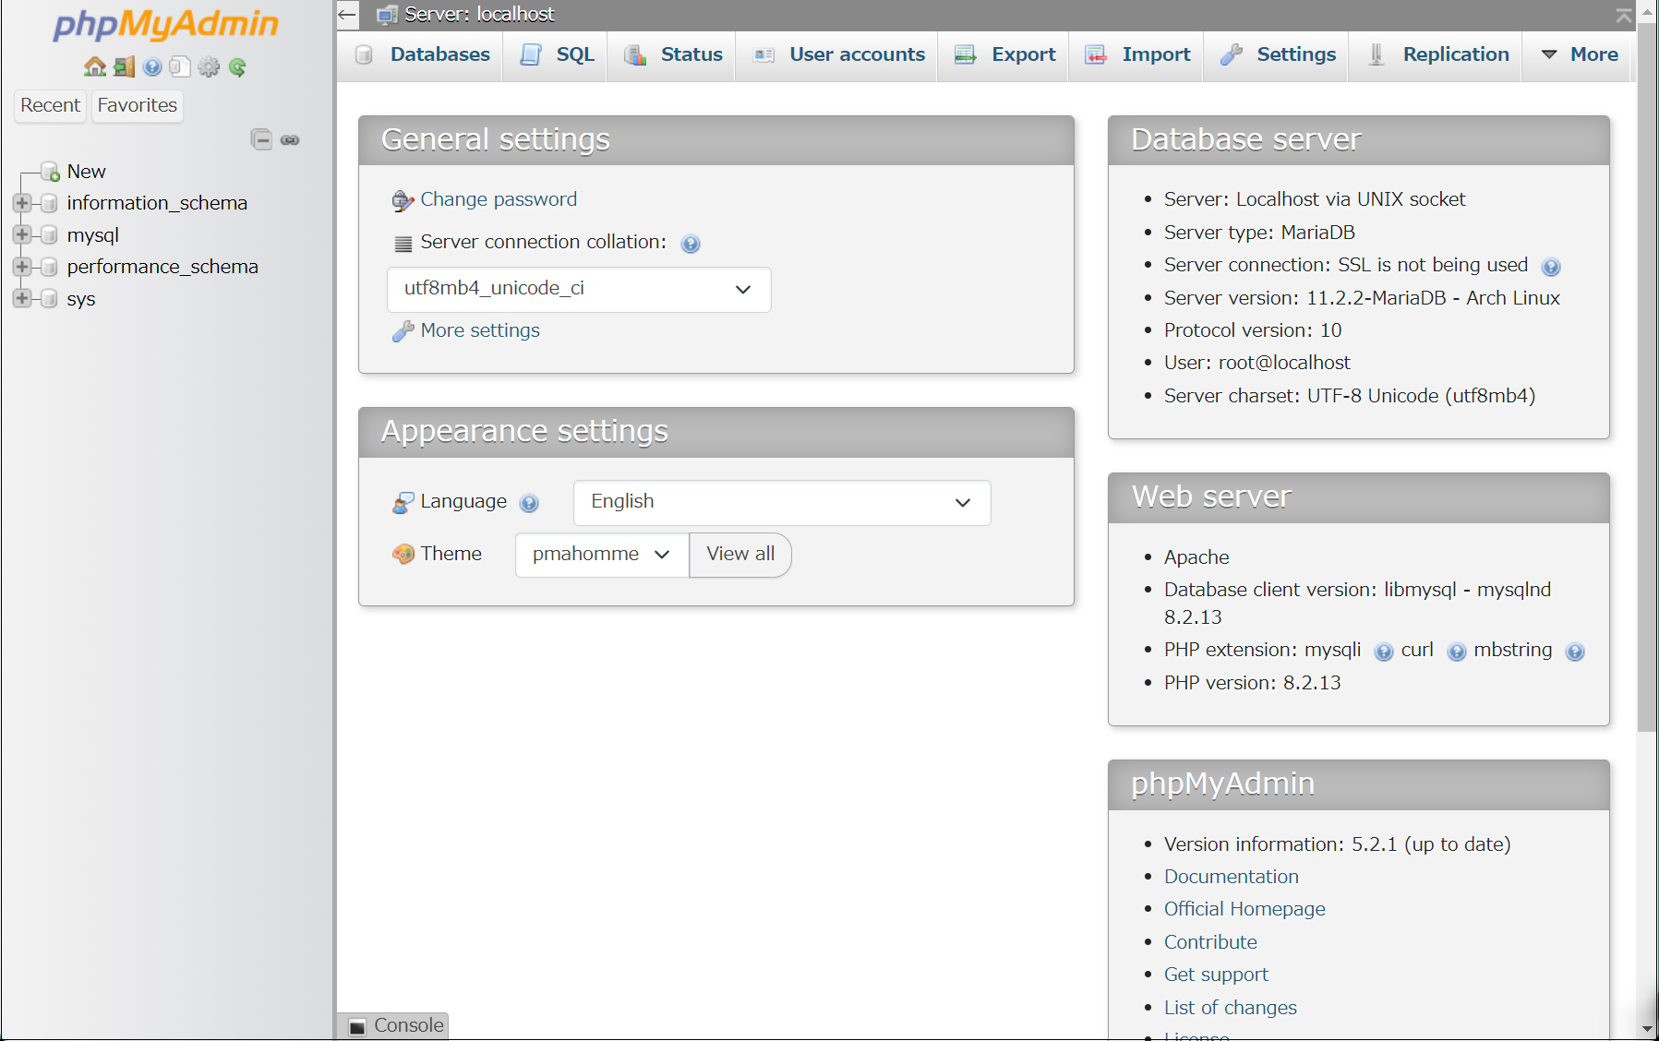Click the key icon beside Change password

(x=403, y=200)
